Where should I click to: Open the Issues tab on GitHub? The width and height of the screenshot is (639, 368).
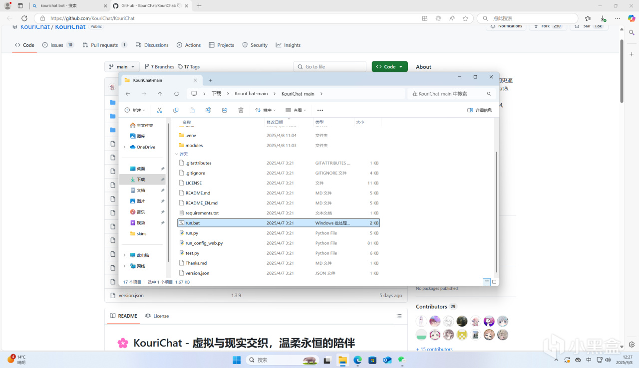click(x=58, y=45)
